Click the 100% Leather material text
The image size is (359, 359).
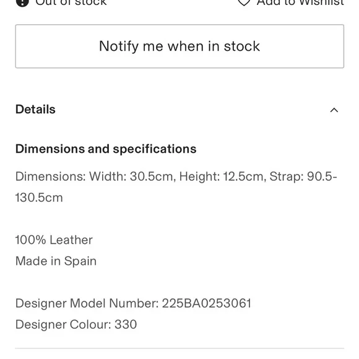point(54,240)
